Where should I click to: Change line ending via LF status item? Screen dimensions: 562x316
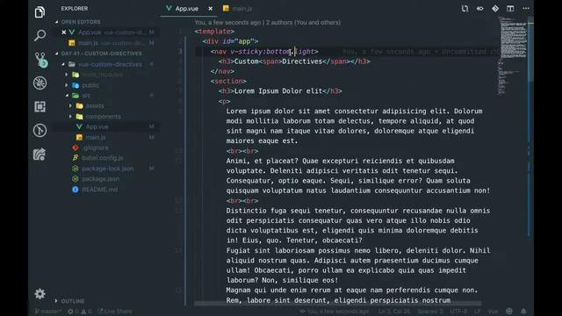(x=478, y=312)
